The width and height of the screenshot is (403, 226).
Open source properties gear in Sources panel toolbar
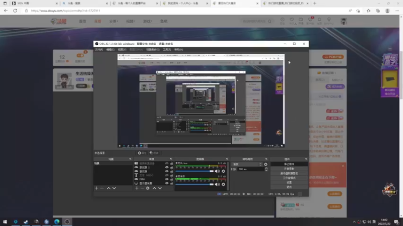click(x=148, y=188)
